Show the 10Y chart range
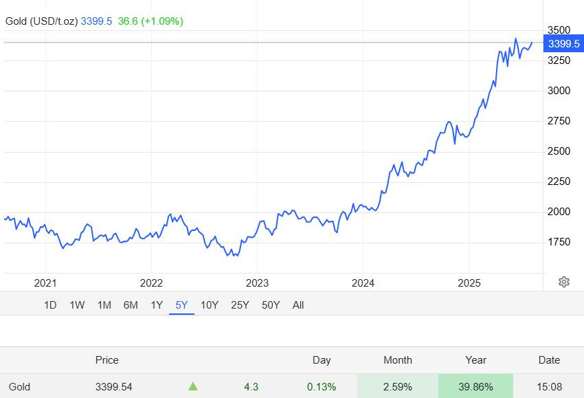The image size is (584, 398). click(x=210, y=305)
